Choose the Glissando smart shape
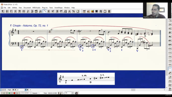The width and height of the screenshot is (172, 97). (170, 73)
